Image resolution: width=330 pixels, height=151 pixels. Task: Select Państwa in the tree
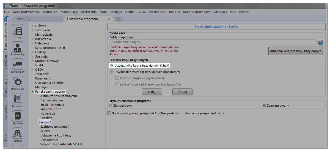point(46,118)
